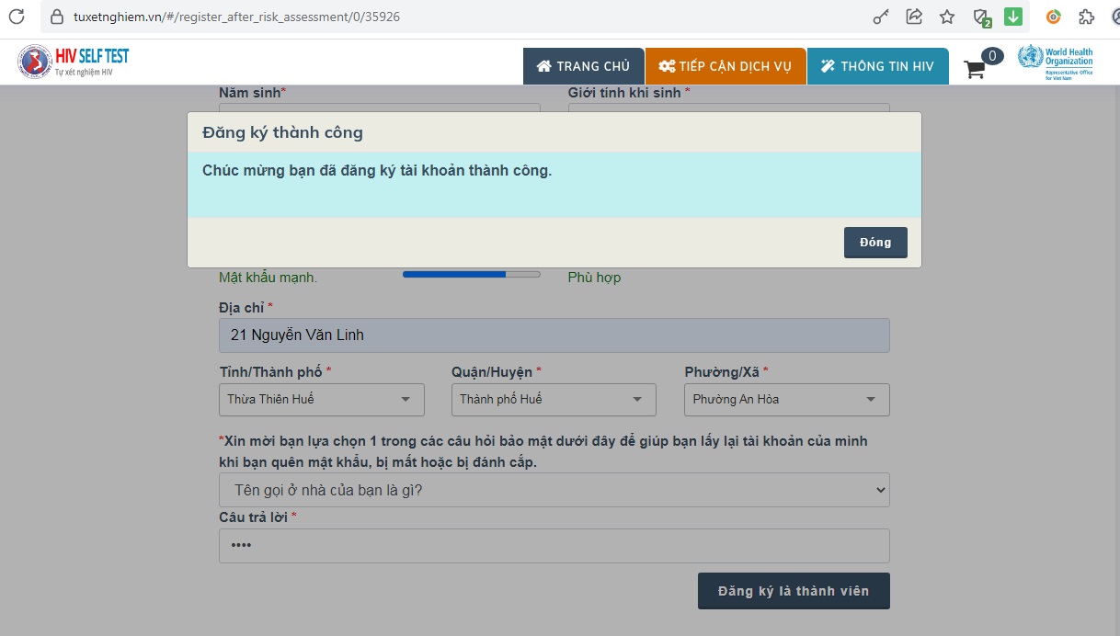Open the shopping cart

(x=975, y=68)
